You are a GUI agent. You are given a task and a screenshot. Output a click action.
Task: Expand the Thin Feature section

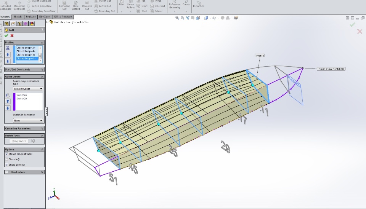pyautogui.click(x=42, y=172)
